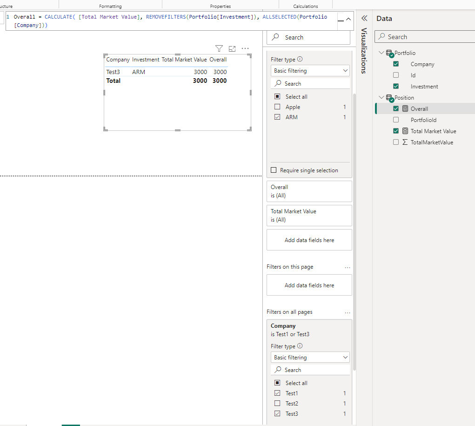The height and width of the screenshot is (426, 475).
Task: Click the Calculations ribbon group label
Action: coord(305,6)
